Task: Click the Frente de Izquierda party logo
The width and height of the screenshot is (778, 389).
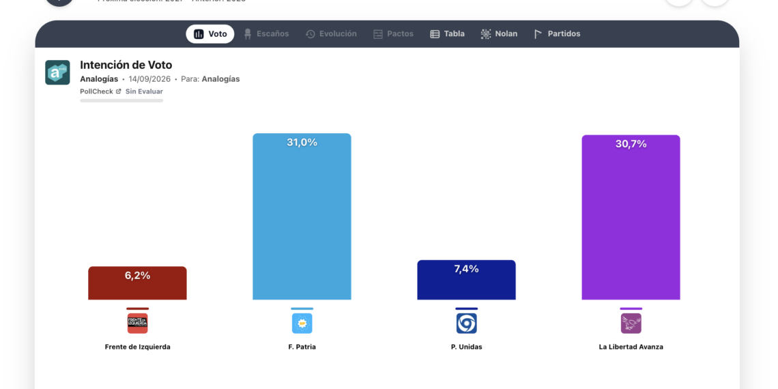Action: 137,323
